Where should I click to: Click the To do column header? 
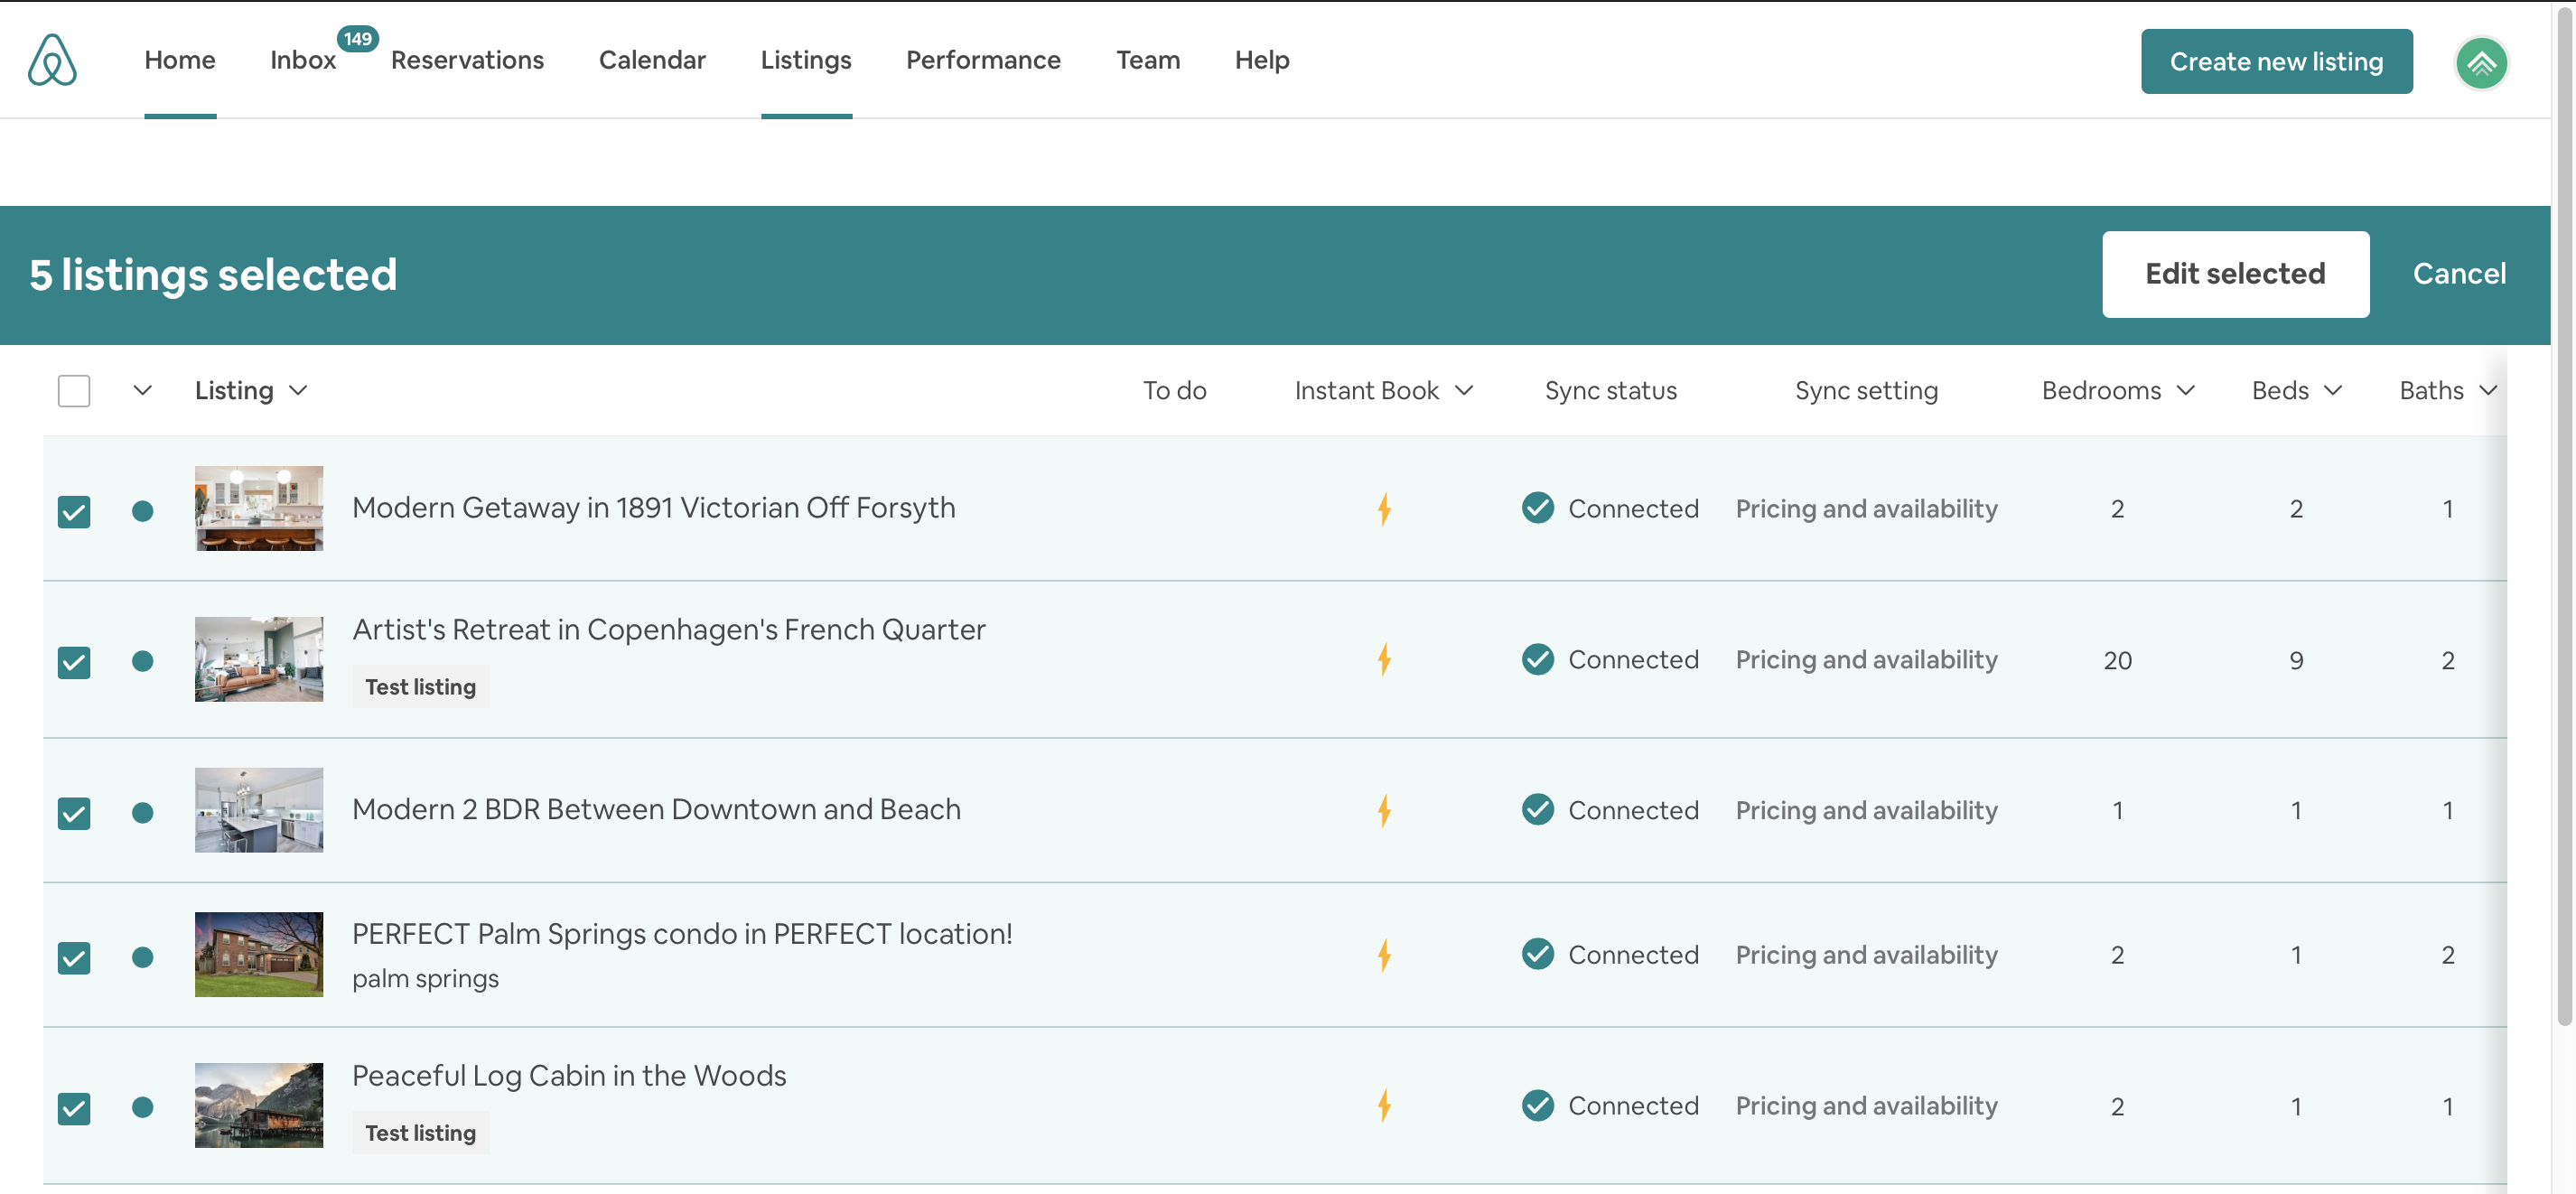pyautogui.click(x=1174, y=390)
